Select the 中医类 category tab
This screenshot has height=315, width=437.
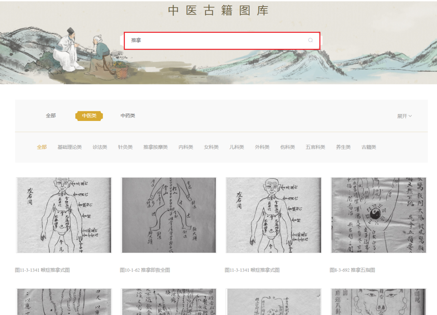click(89, 116)
